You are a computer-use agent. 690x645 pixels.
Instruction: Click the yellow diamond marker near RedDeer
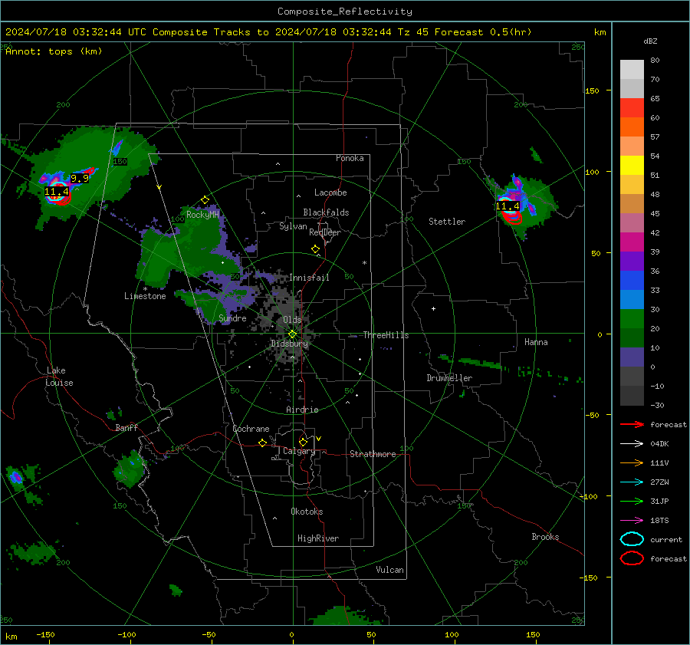pyautogui.click(x=316, y=249)
